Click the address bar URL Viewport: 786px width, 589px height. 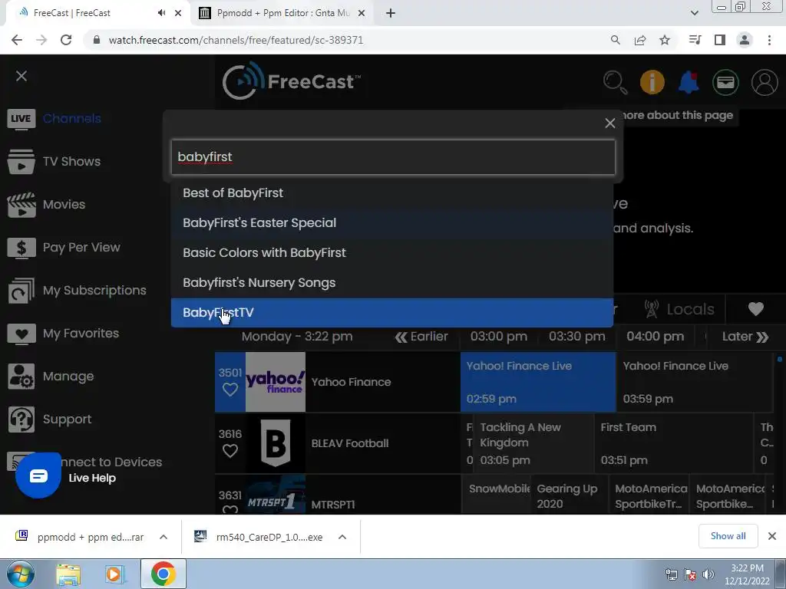236,40
